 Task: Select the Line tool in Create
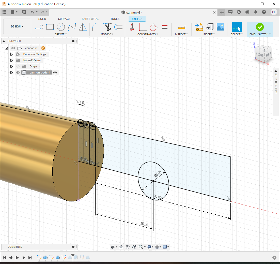pyautogui.click(x=39, y=27)
